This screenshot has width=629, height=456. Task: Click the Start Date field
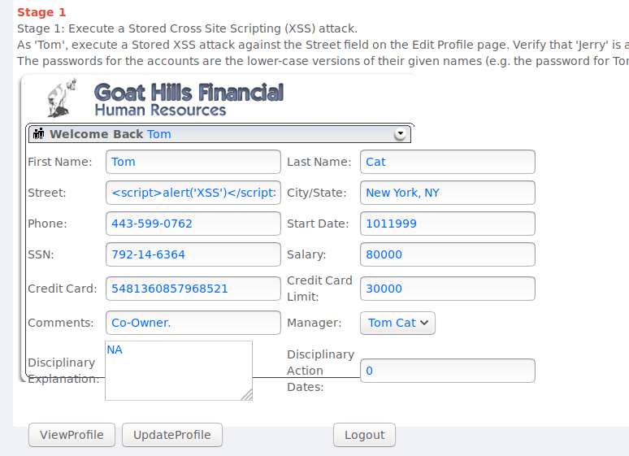click(x=447, y=224)
